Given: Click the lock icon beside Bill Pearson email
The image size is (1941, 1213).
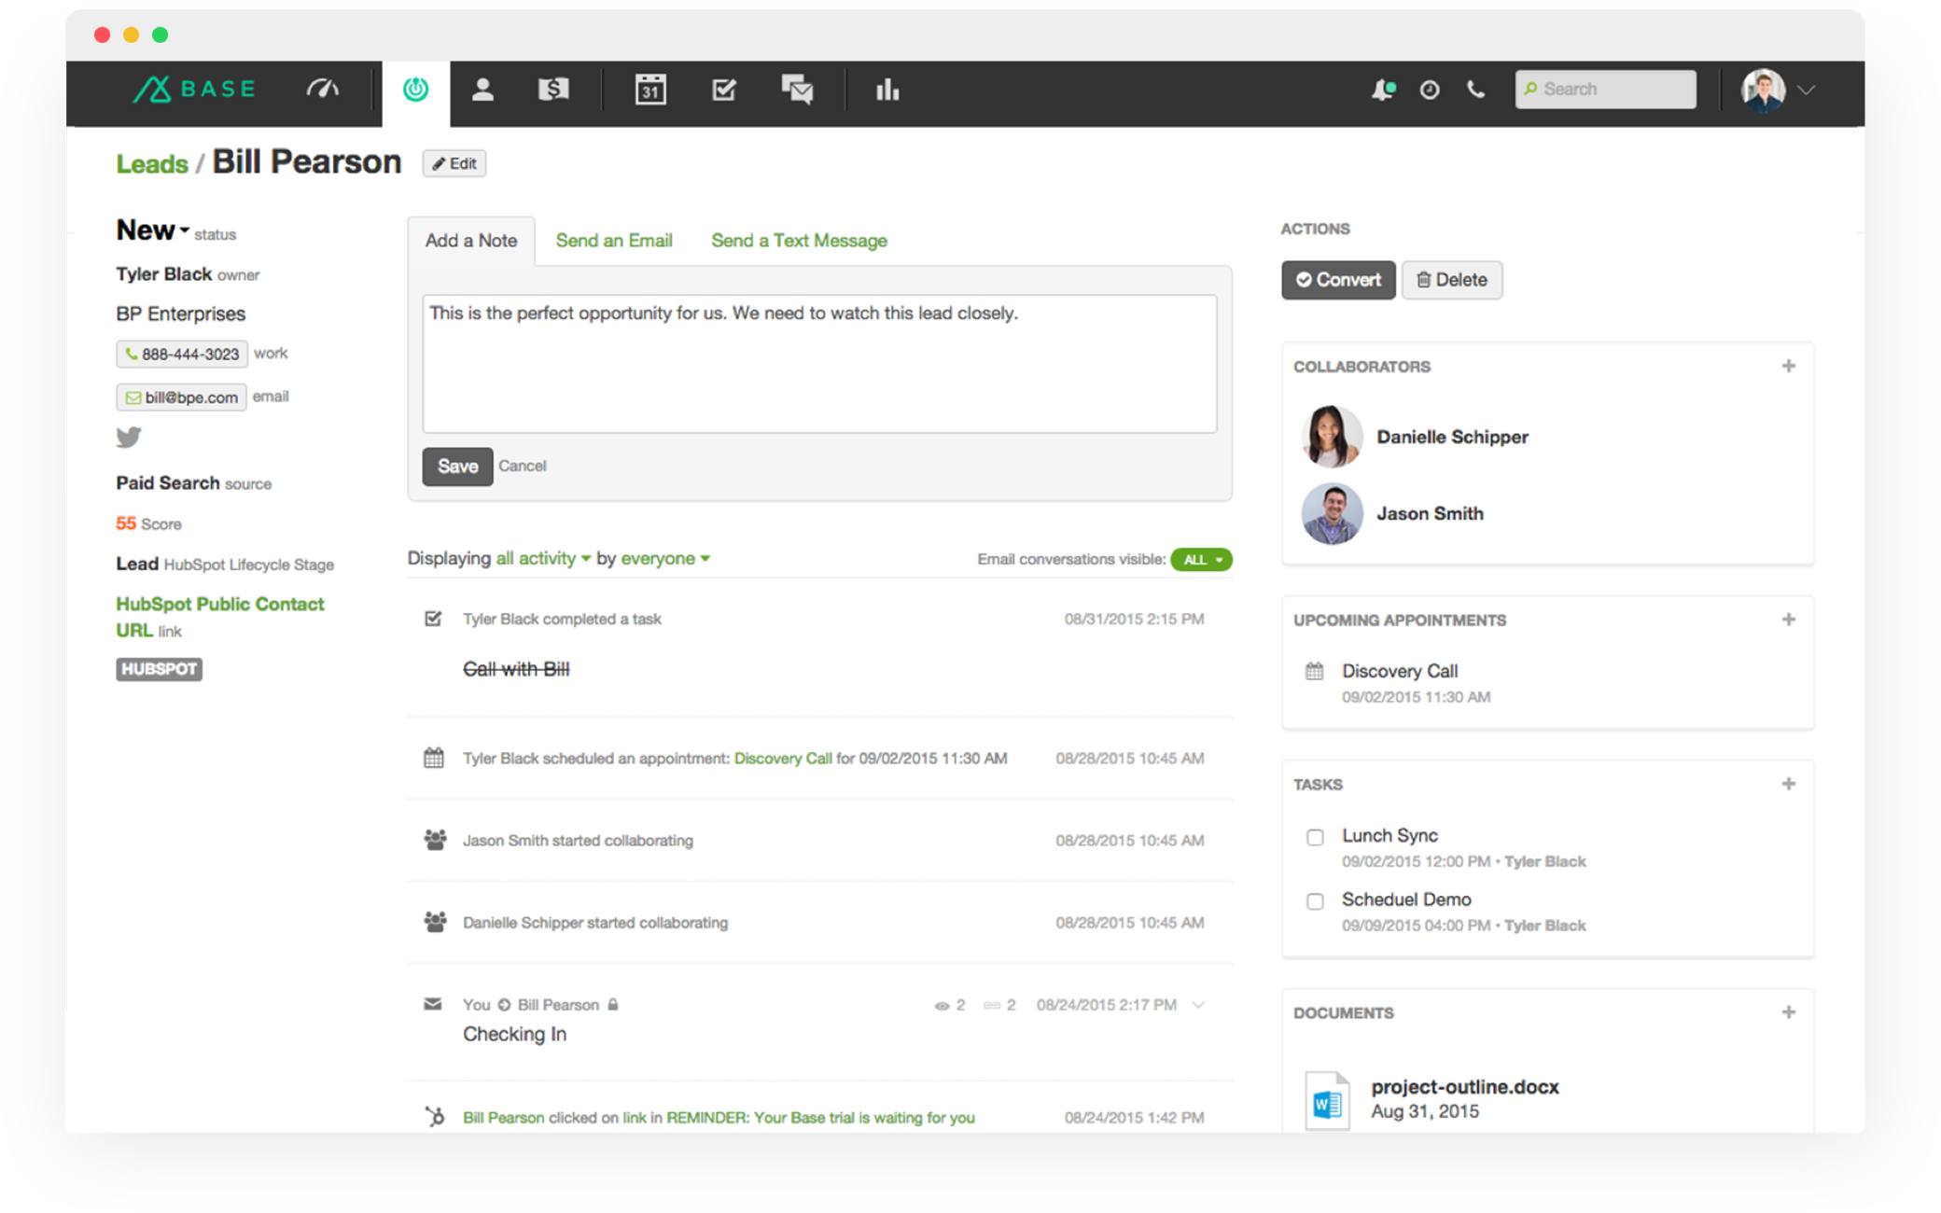Looking at the screenshot, I should pyautogui.click(x=613, y=1005).
